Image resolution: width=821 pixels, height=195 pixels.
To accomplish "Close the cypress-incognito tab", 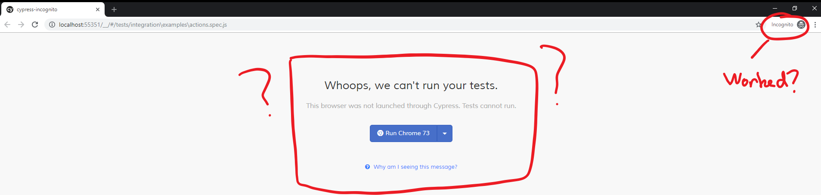I will tap(98, 9).
